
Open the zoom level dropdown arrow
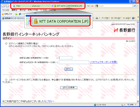click(x=136, y=105)
